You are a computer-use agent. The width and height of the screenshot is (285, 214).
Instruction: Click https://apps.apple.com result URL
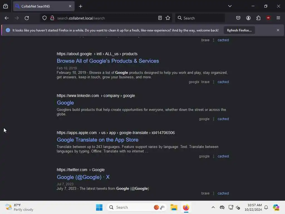(116, 133)
